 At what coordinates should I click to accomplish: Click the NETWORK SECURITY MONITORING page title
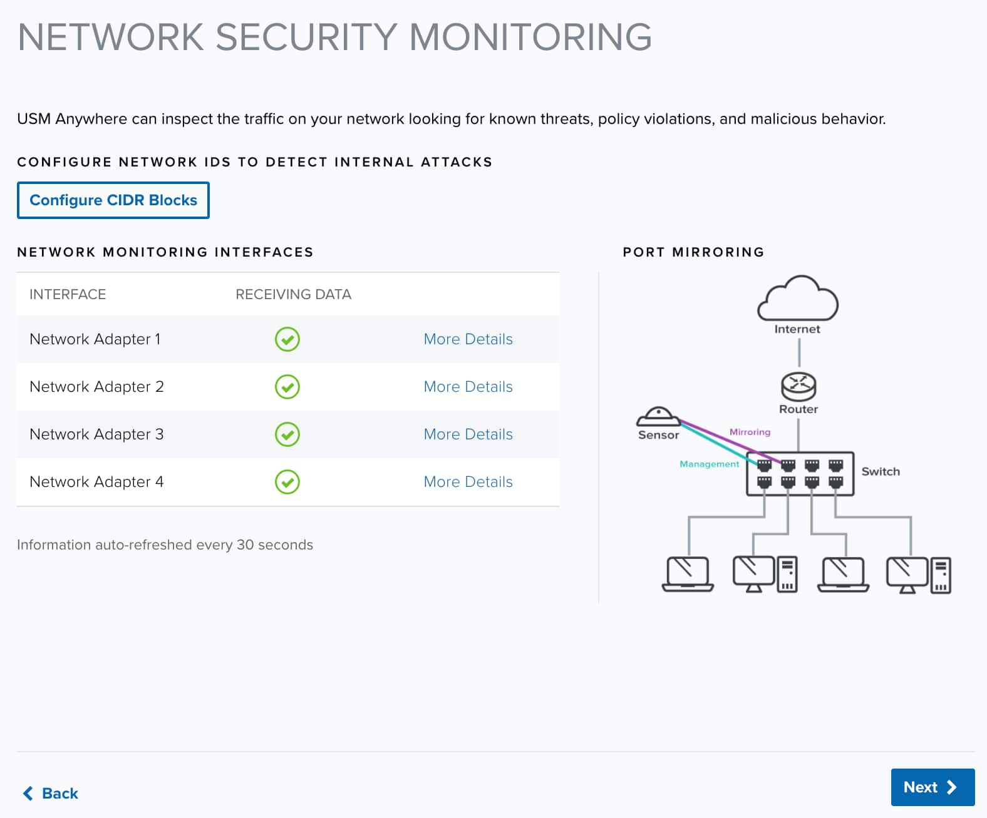coord(335,37)
